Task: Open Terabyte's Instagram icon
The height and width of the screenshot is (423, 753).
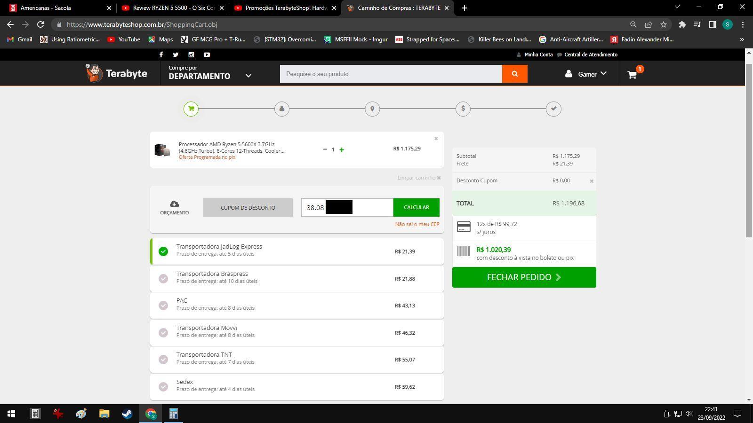Action: (191, 55)
